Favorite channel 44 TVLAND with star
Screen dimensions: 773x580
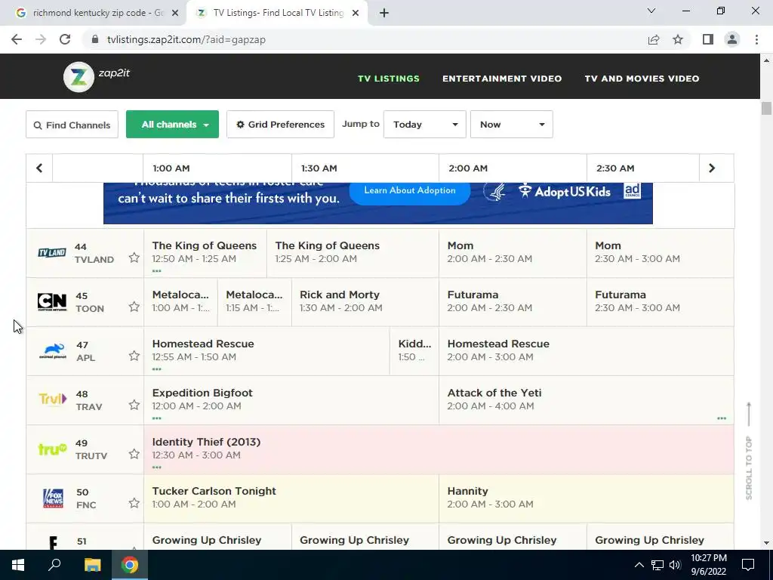[x=134, y=258]
